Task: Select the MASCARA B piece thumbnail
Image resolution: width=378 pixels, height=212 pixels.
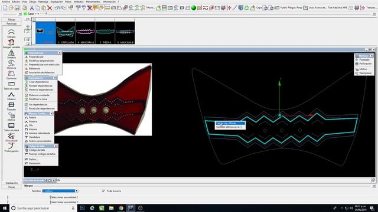Action: click(125, 33)
